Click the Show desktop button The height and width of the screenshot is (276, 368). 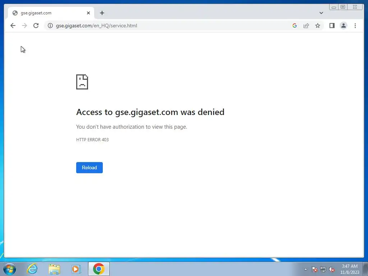click(x=365, y=269)
